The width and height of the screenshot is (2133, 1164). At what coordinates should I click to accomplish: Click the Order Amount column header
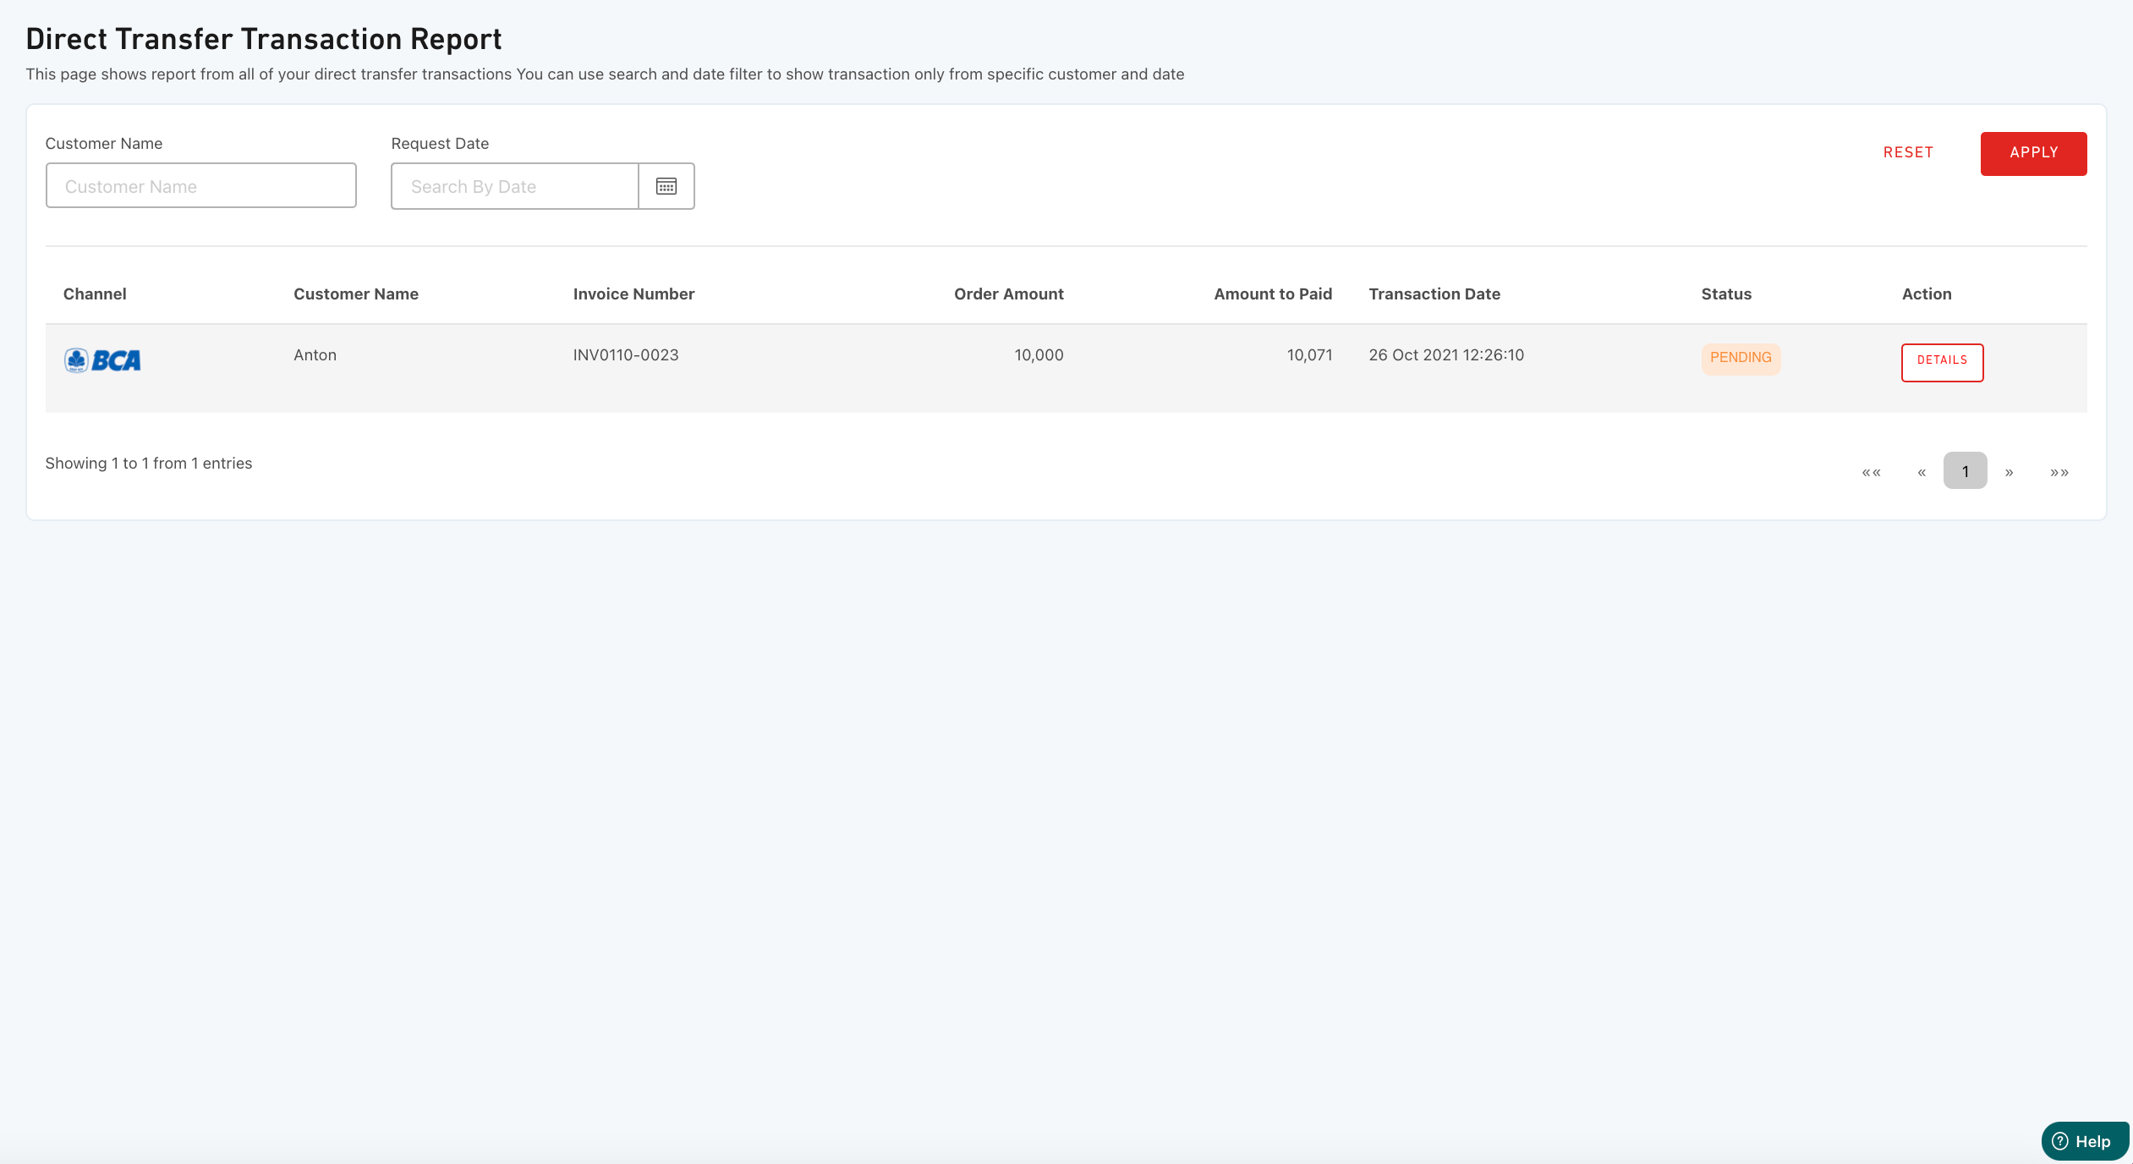click(1008, 294)
